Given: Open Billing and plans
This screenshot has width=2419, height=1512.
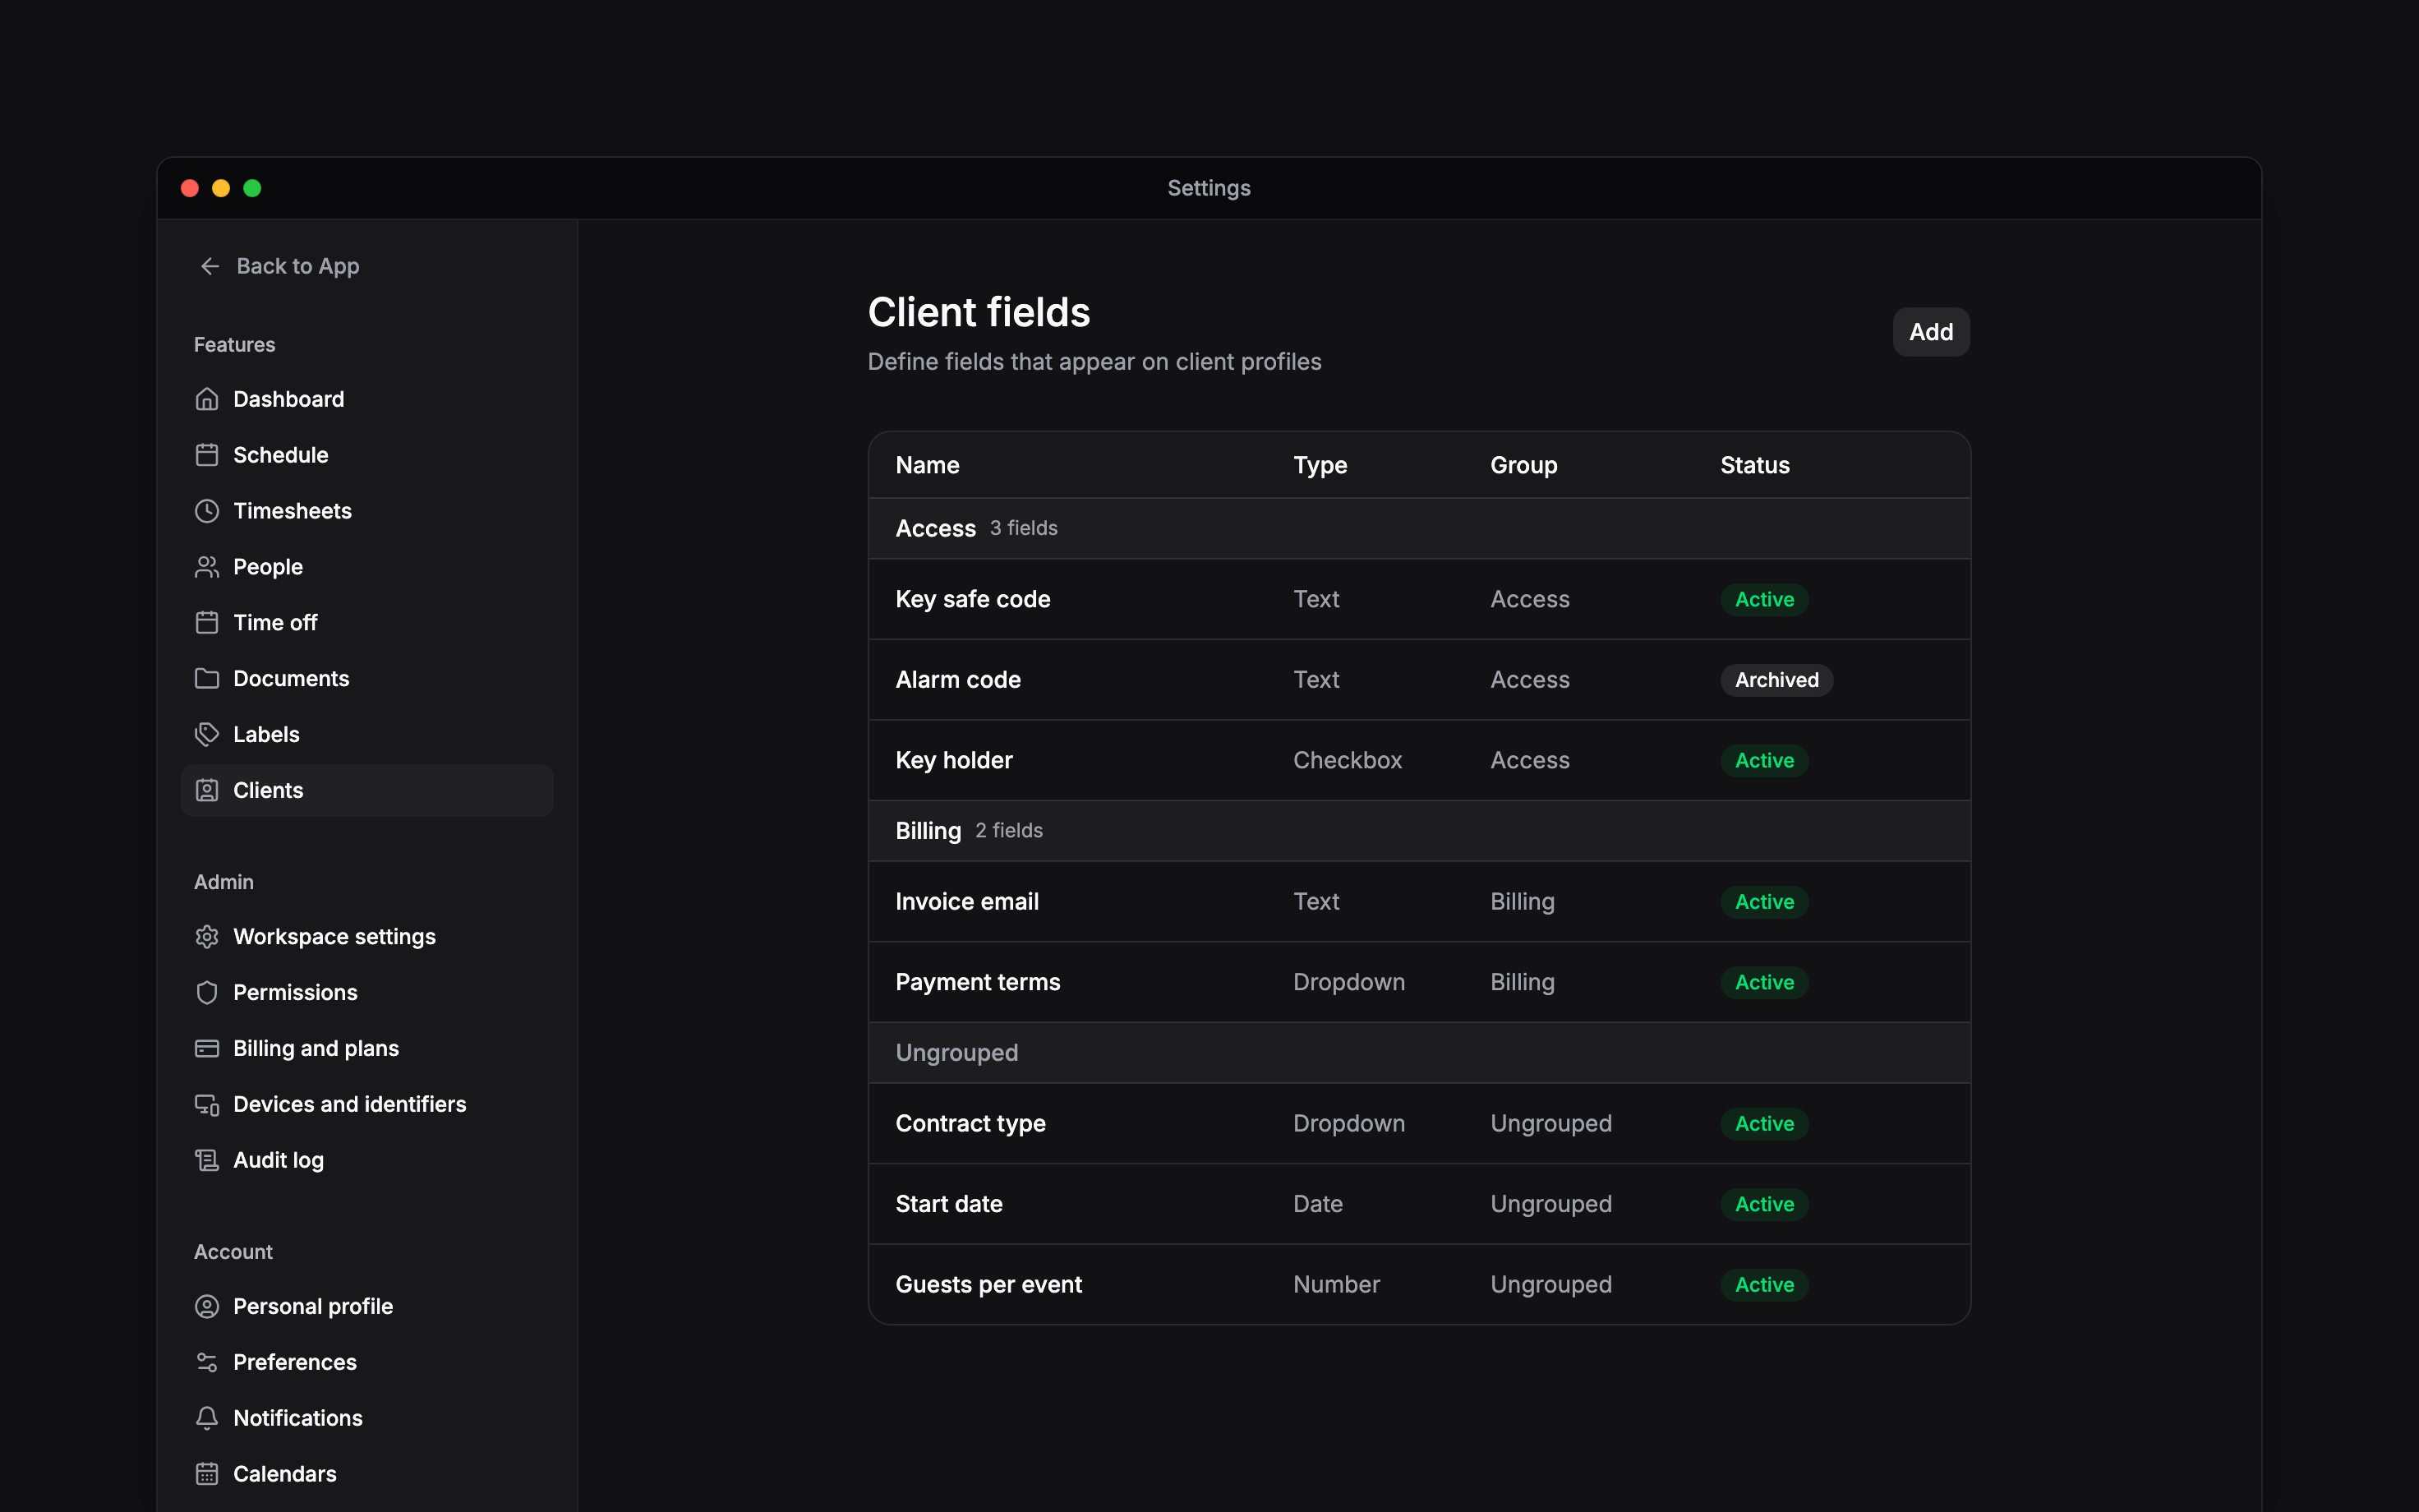Looking at the screenshot, I should point(366,1049).
